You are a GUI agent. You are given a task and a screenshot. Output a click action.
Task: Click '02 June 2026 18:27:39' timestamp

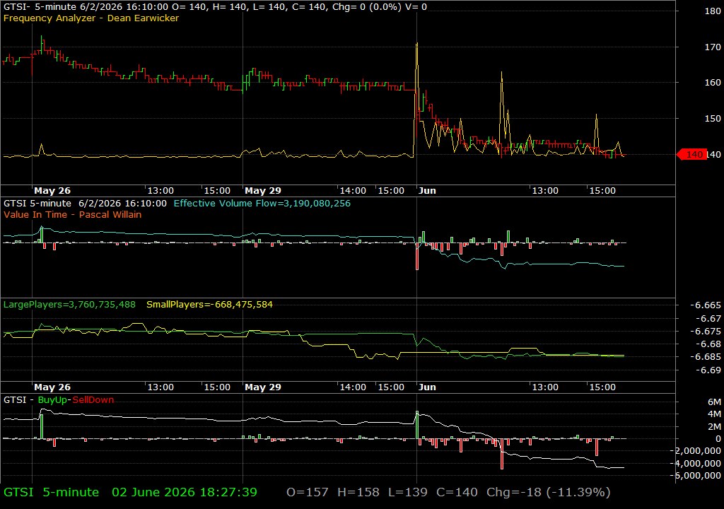tap(185, 492)
